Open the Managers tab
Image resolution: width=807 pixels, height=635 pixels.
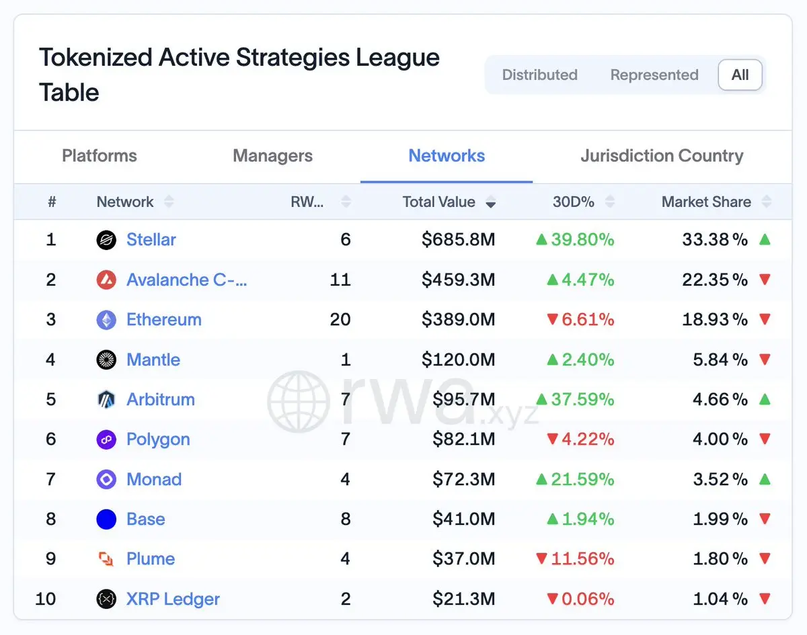(272, 156)
